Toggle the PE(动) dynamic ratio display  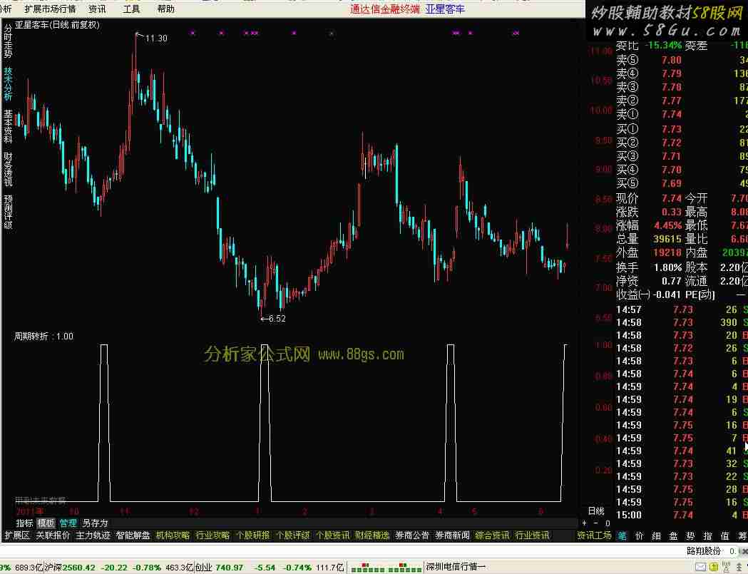700,294
